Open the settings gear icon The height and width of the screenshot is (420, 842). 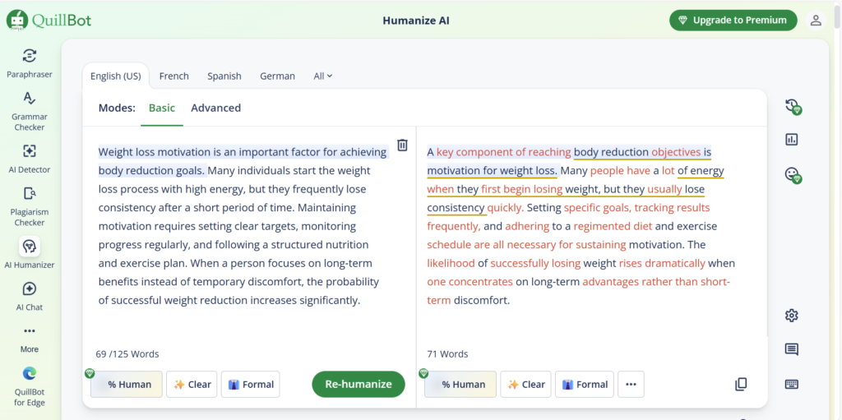[792, 316]
